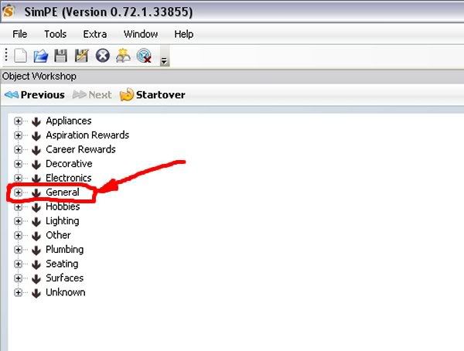Expand the Career Rewards tree node
The height and width of the screenshot is (351, 464).
coord(18,149)
